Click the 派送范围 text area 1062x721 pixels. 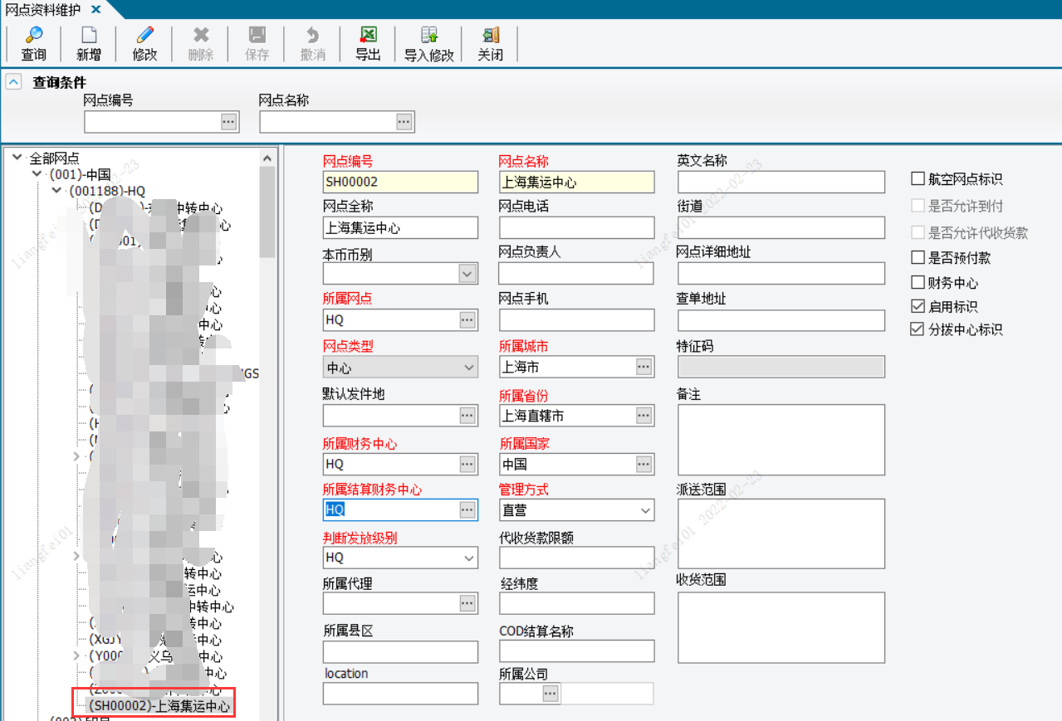click(x=781, y=533)
